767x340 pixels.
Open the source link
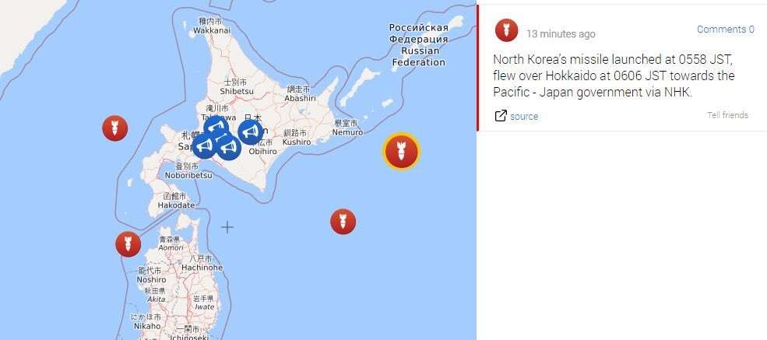pyautogui.click(x=524, y=116)
